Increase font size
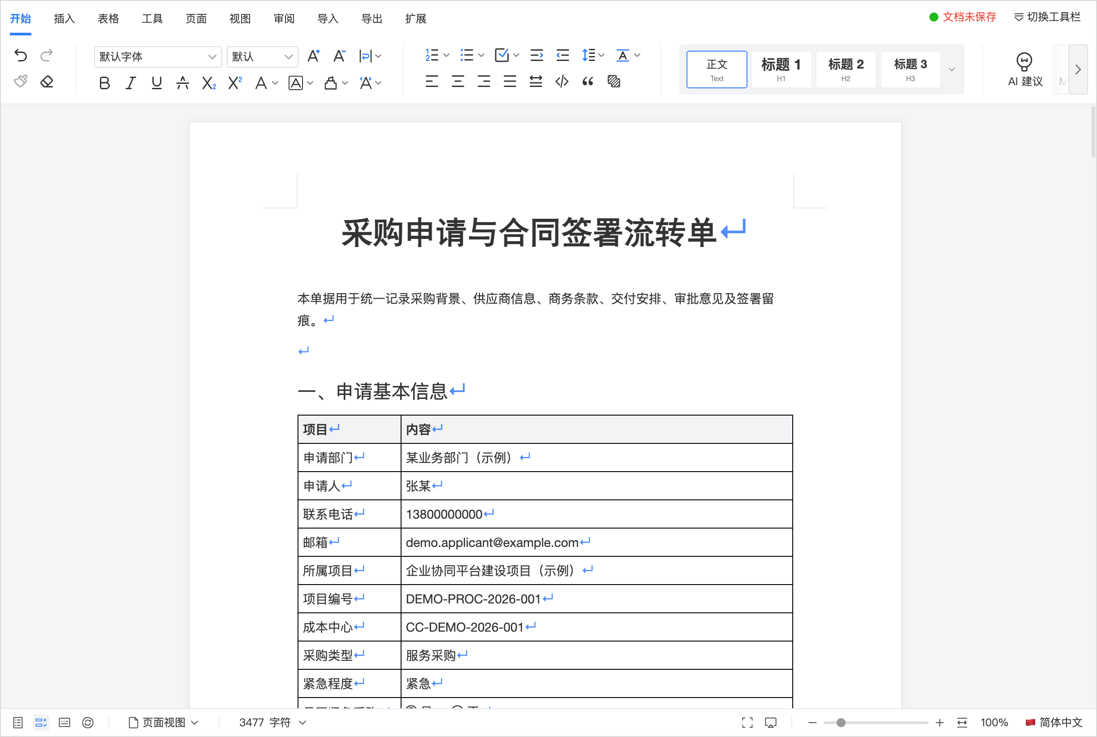Viewport: 1097px width, 737px height. click(313, 56)
